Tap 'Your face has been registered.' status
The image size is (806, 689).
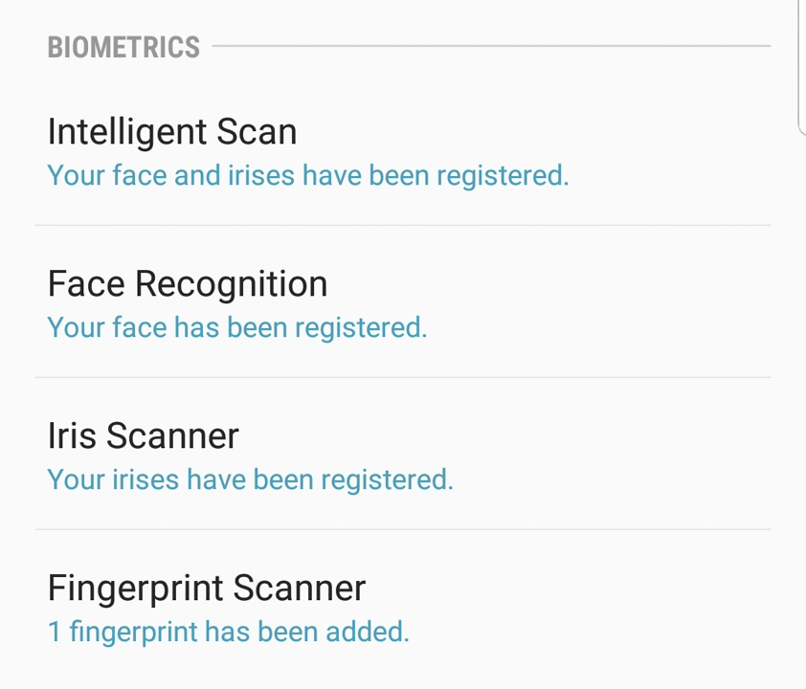[237, 328]
